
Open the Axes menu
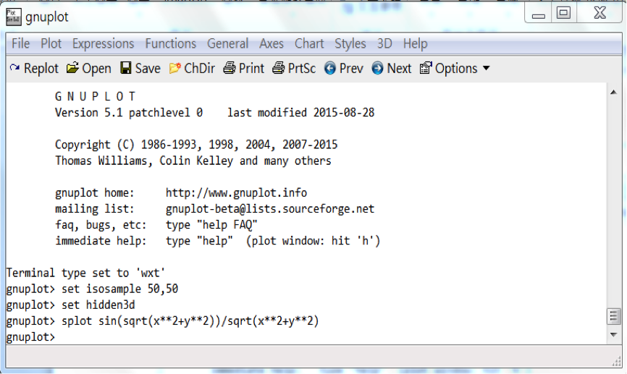(x=272, y=44)
